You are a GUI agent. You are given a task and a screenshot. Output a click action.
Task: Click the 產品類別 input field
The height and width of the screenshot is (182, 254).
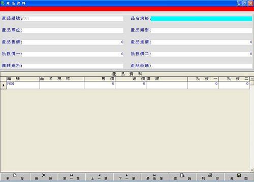click(201, 30)
